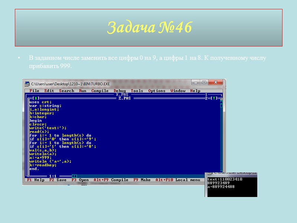Screen dimensions: 297x223
Task: Click the 'a=889924488' output line
Action: 221,187
